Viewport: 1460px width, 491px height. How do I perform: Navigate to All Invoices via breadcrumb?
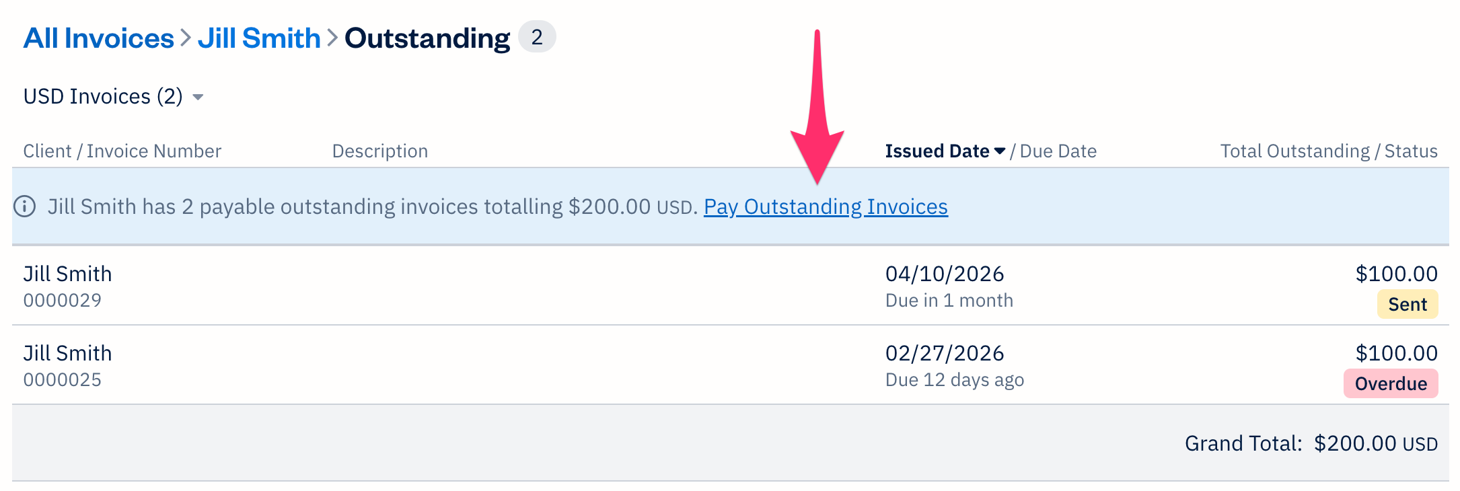coord(98,38)
